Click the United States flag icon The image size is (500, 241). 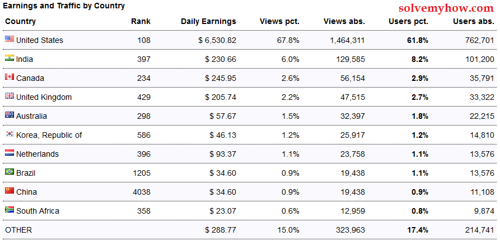click(10, 40)
